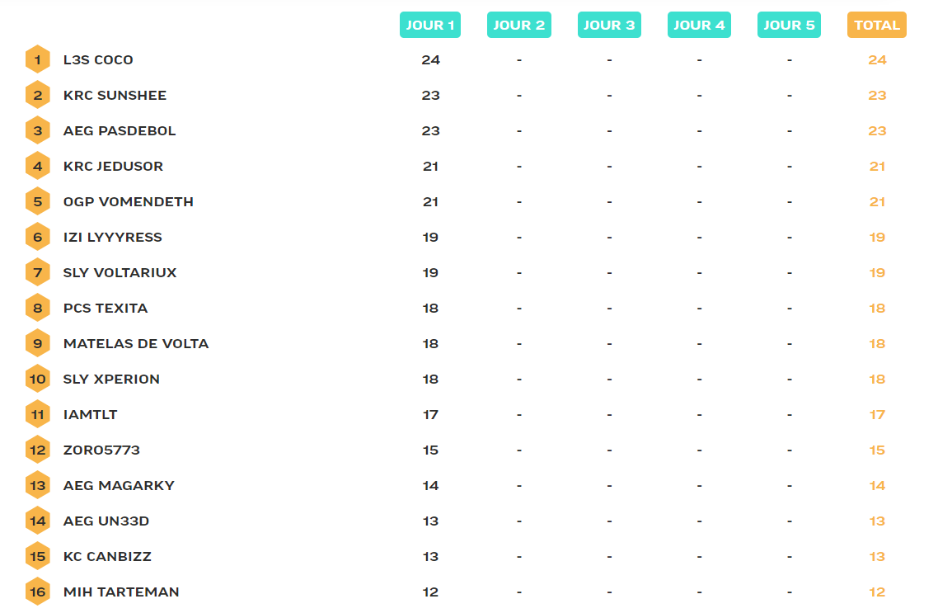Click the rank 8 hexagonal badge
Viewport: 938px width, 613px height.
point(37,308)
